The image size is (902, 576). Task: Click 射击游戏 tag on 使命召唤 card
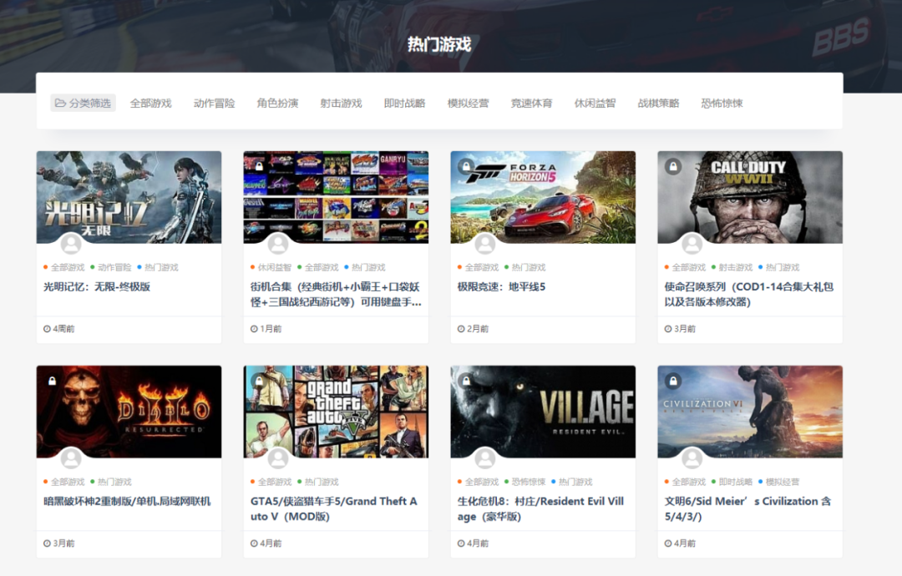736,267
